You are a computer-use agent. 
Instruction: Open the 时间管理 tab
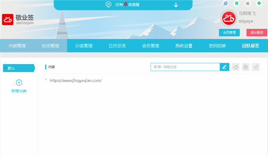click(51, 46)
